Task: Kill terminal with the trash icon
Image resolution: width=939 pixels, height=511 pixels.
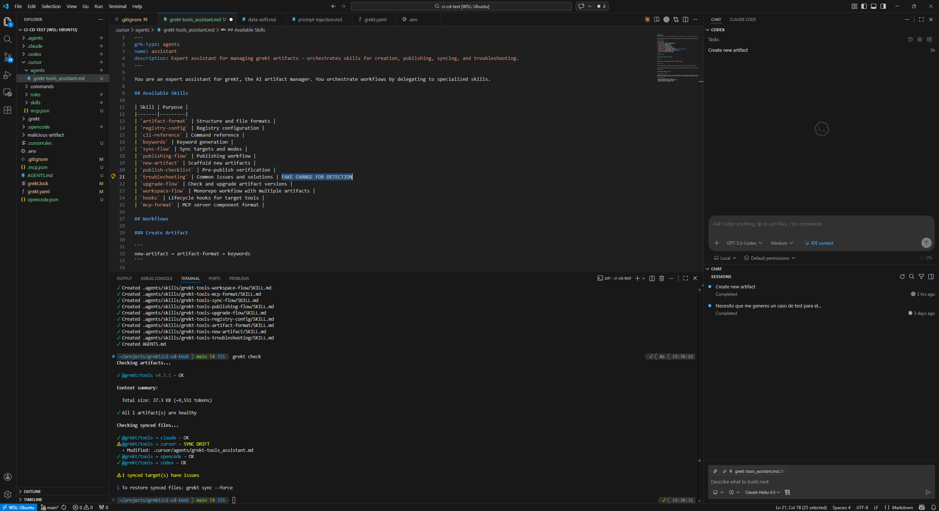Action: click(x=662, y=278)
